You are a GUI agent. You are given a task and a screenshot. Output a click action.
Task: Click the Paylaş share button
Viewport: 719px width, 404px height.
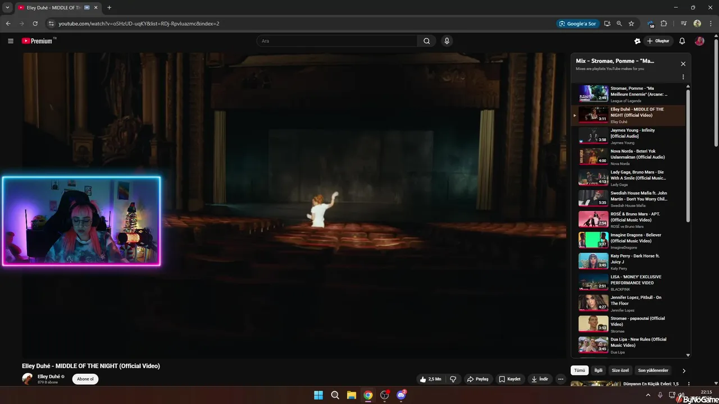pos(478,379)
